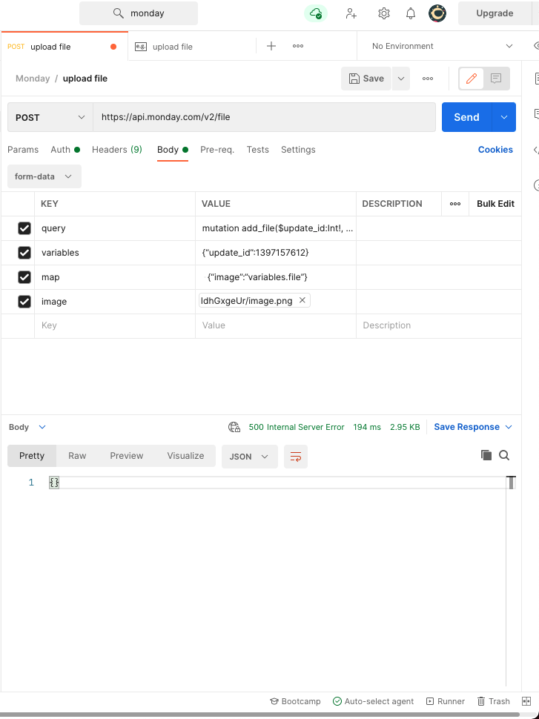Click the Send button

(x=466, y=116)
